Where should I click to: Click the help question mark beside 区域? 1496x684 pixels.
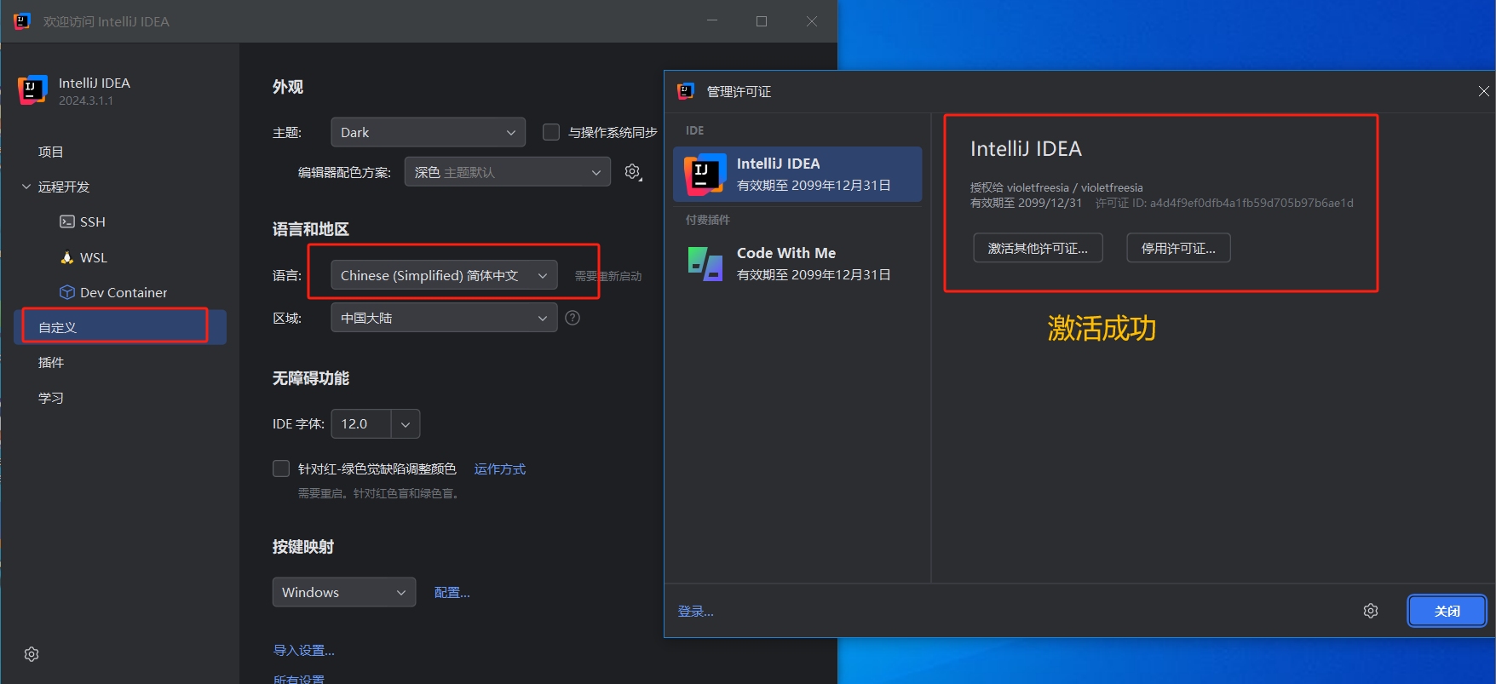click(573, 318)
